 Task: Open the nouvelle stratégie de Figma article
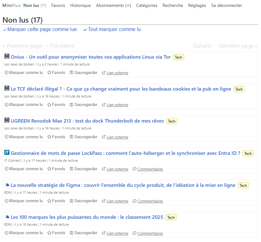click(123, 185)
